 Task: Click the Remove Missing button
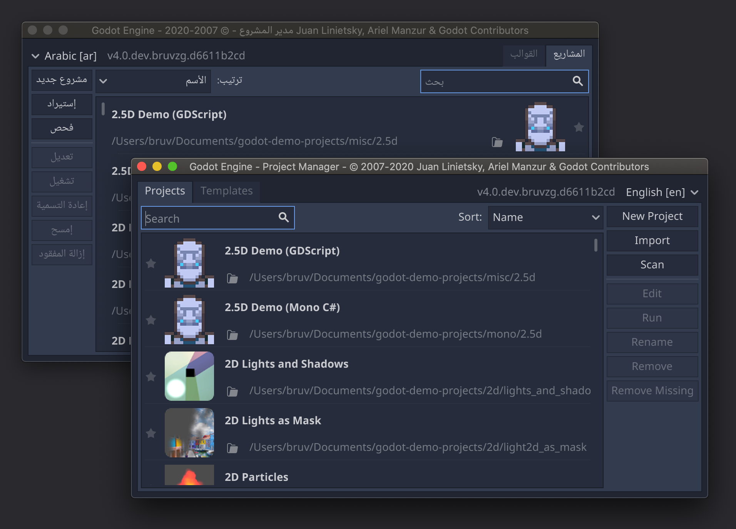coord(652,391)
